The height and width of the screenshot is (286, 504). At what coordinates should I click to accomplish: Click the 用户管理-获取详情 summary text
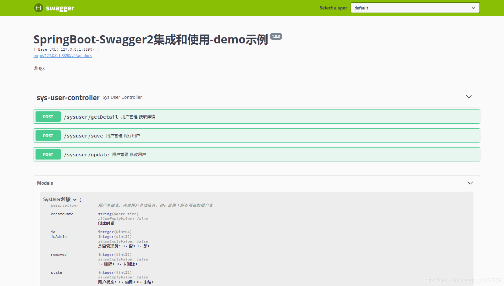(x=138, y=117)
